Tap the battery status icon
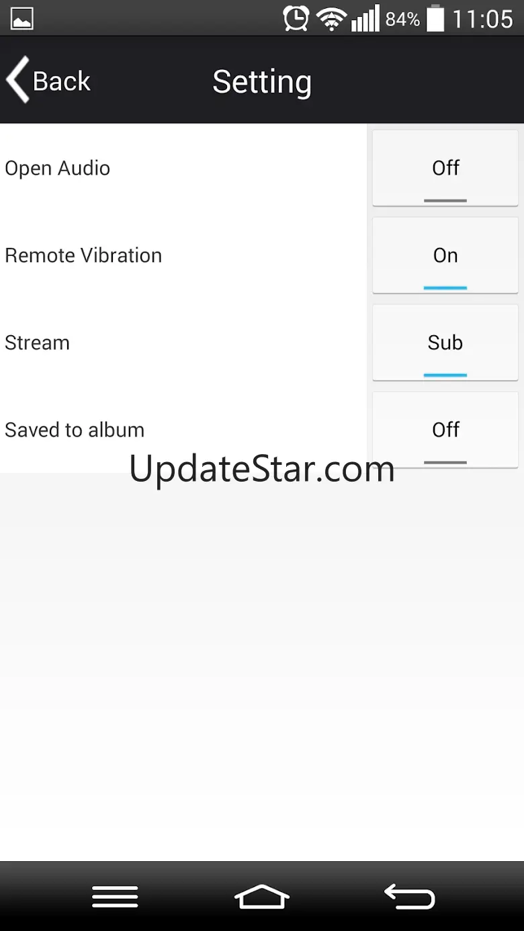Viewport: 524px width, 931px height. pyautogui.click(x=435, y=18)
